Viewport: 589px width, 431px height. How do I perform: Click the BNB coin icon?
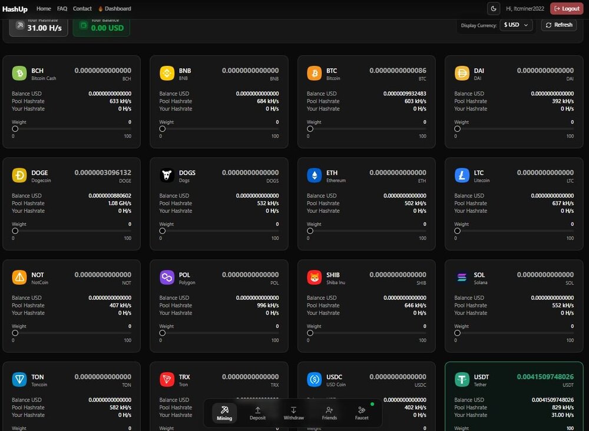point(167,73)
